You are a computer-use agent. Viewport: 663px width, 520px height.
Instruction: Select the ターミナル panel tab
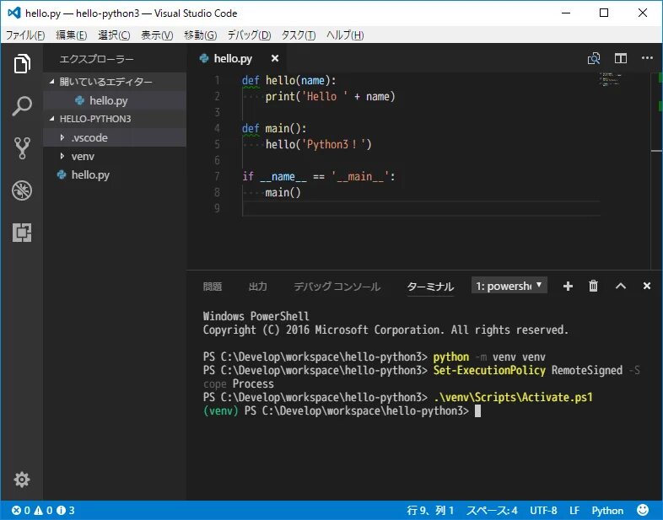(430, 287)
